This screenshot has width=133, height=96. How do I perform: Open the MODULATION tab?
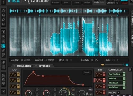pyautogui.click(x=24, y=66)
